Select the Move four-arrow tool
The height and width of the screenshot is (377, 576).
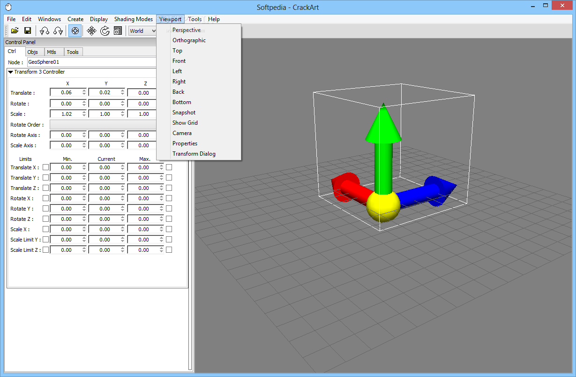[x=92, y=31]
